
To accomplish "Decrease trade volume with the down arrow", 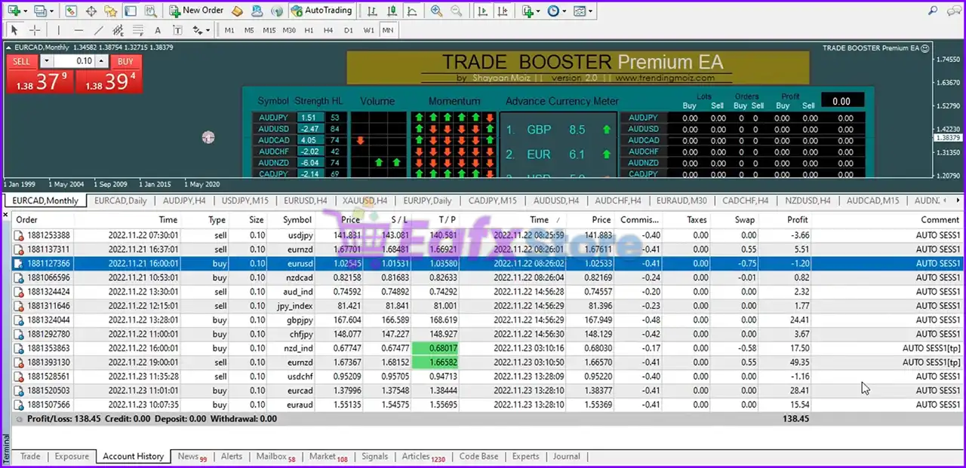I will tap(47, 61).
